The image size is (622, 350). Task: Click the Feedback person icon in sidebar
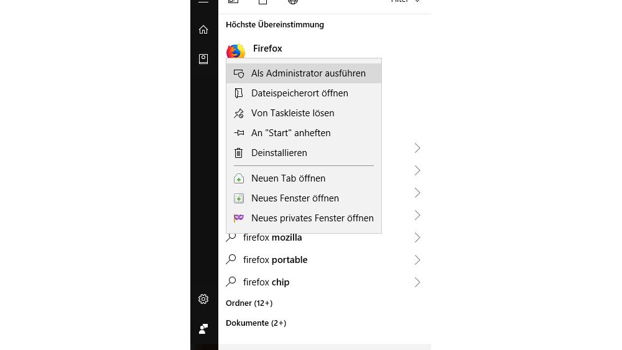click(x=203, y=329)
